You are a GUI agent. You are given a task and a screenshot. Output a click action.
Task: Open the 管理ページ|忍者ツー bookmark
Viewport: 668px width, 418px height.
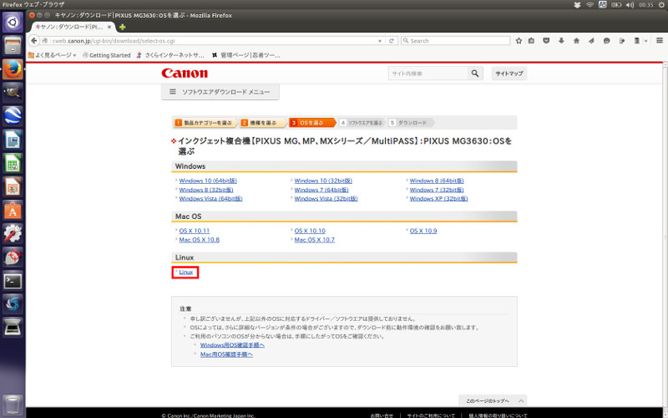[246, 55]
